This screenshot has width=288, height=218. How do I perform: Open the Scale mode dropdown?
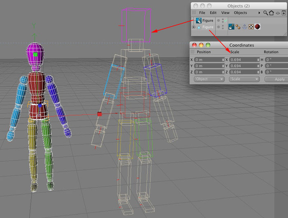pos(244,79)
